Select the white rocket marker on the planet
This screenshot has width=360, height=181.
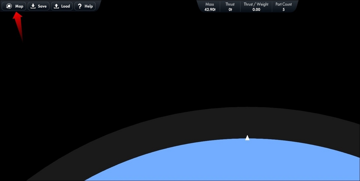(247, 137)
